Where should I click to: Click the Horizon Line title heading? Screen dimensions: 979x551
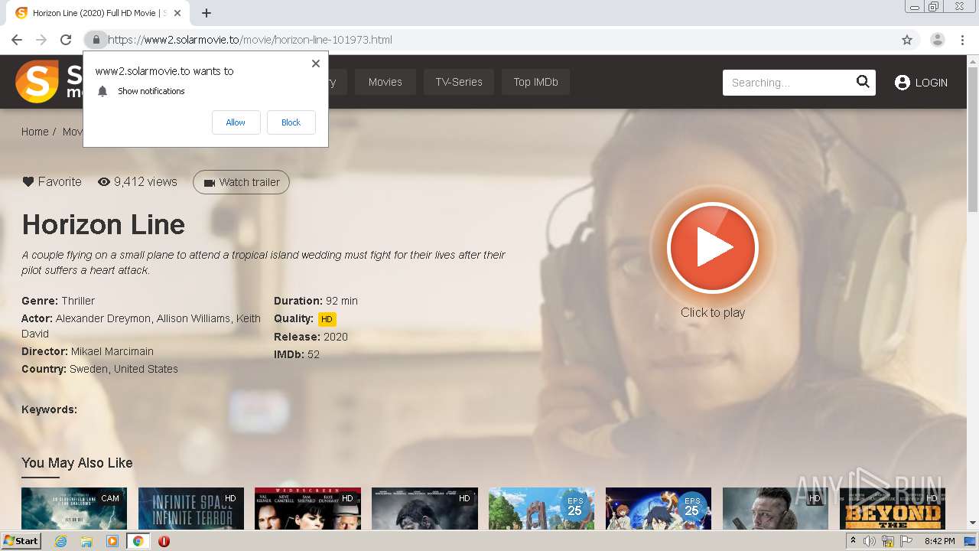pyautogui.click(x=103, y=224)
